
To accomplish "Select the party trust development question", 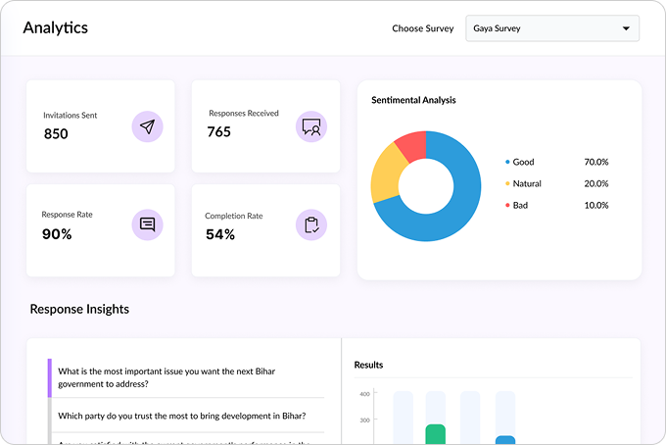I will 182,416.
